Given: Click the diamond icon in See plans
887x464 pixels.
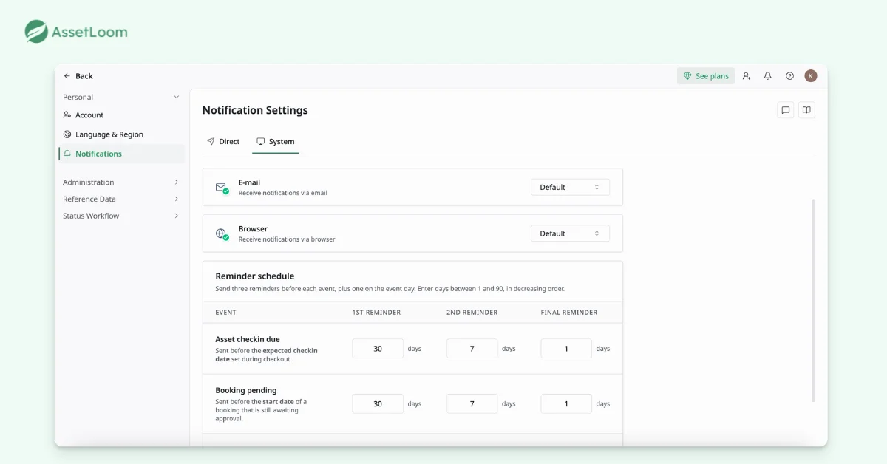Looking at the screenshot, I should pos(687,76).
